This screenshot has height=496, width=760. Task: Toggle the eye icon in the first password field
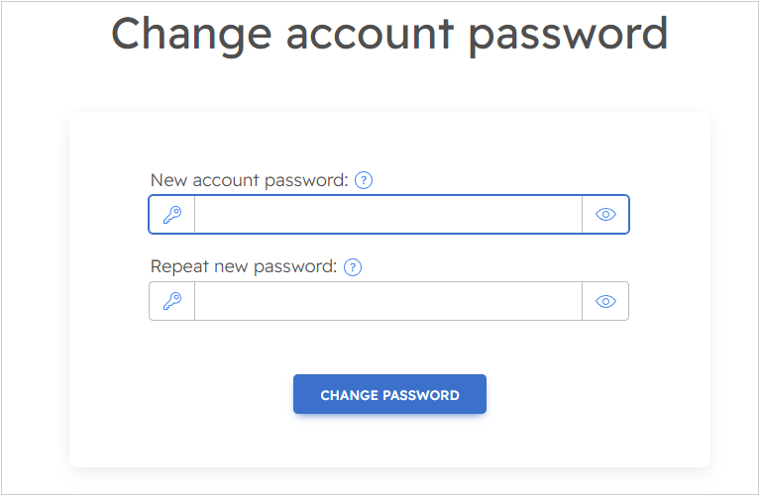(x=605, y=215)
